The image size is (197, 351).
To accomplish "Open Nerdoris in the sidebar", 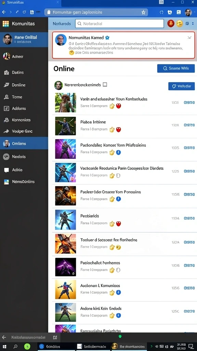I will click(x=24, y=157).
